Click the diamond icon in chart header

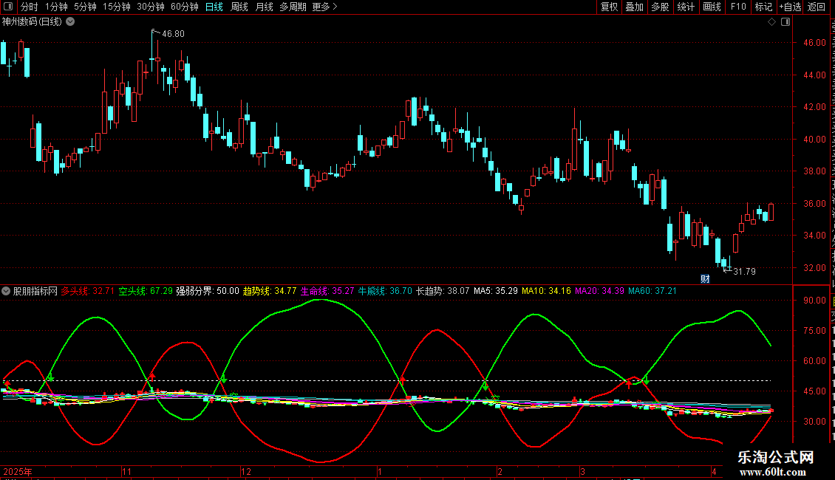[x=771, y=22]
